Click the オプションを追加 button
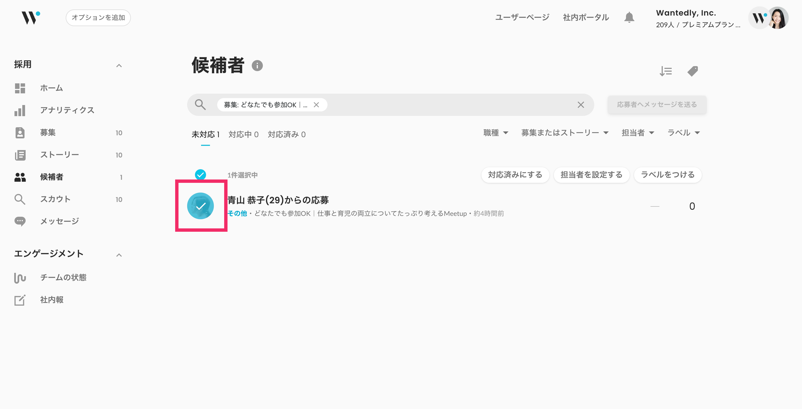 click(98, 18)
